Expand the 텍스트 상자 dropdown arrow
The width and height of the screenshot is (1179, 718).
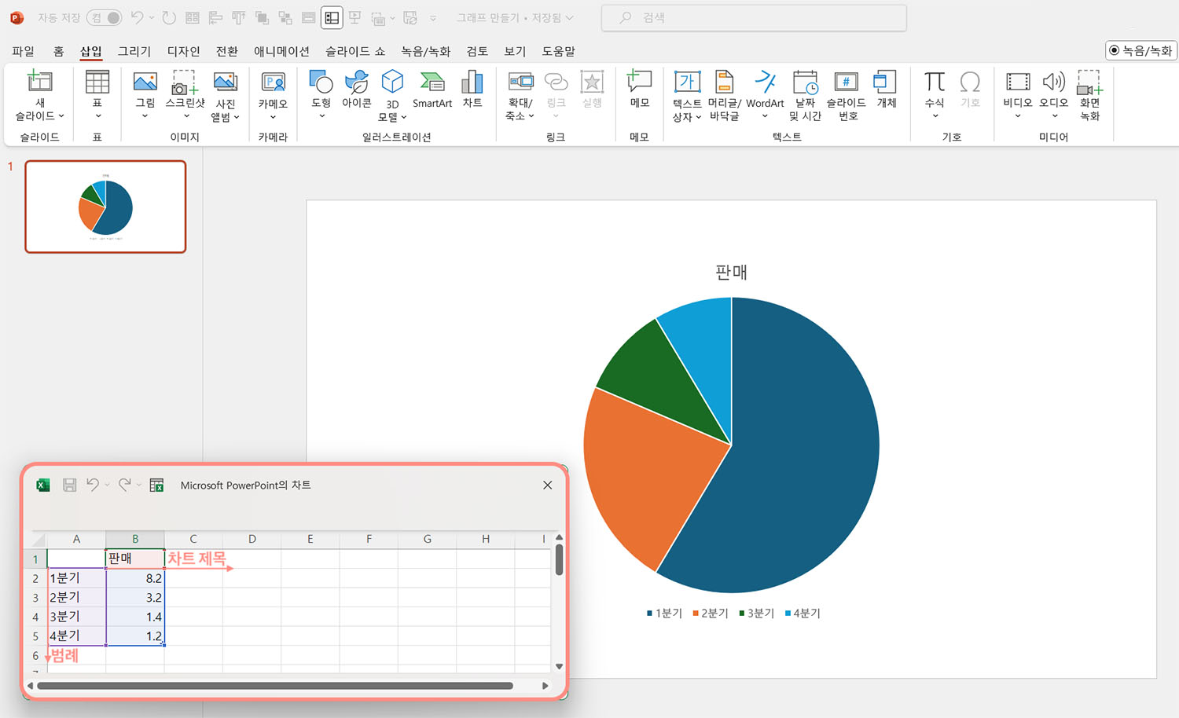[698, 118]
